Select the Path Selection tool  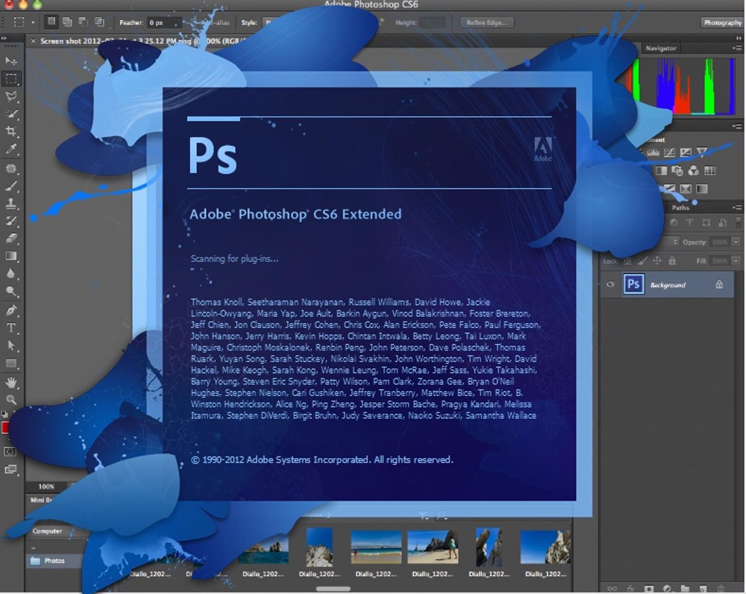(11, 345)
